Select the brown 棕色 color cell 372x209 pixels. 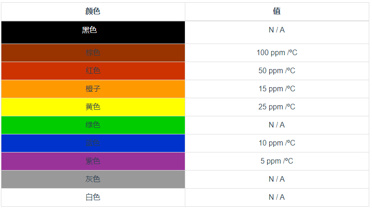[x=93, y=53]
